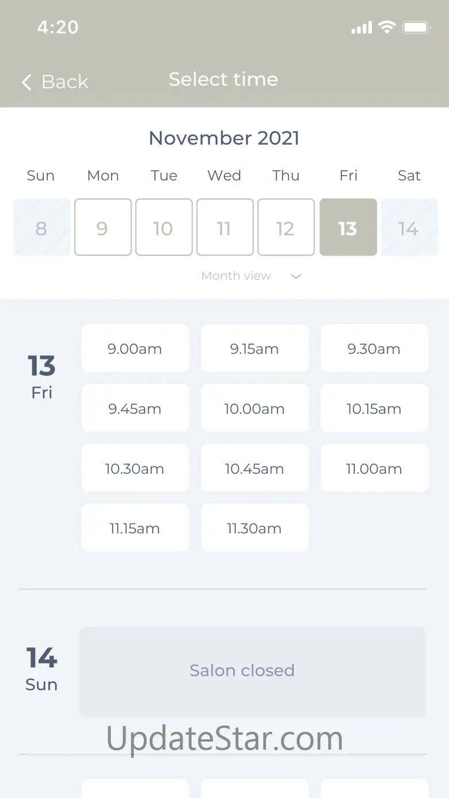Tap the cellular signal bars icon

(362, 28)
